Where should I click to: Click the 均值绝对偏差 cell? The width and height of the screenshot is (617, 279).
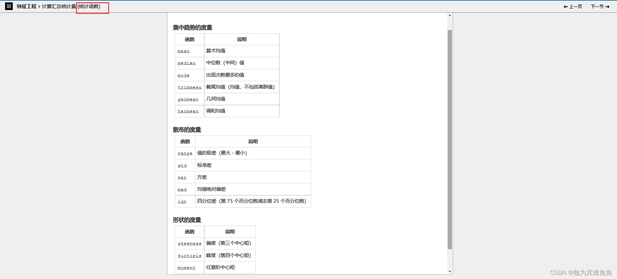(x=253, y=189)
